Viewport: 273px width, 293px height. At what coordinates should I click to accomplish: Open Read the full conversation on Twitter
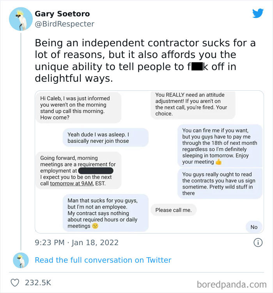pos(103,260)
